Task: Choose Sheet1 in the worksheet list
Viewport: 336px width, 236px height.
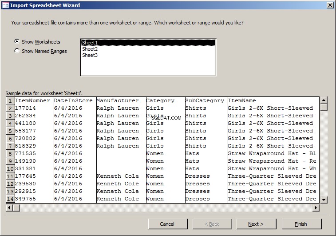Action: coord(148,43)
